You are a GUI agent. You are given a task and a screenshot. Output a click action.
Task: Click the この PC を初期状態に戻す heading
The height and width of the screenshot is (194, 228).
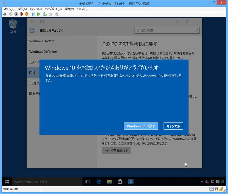pos(130,44)
